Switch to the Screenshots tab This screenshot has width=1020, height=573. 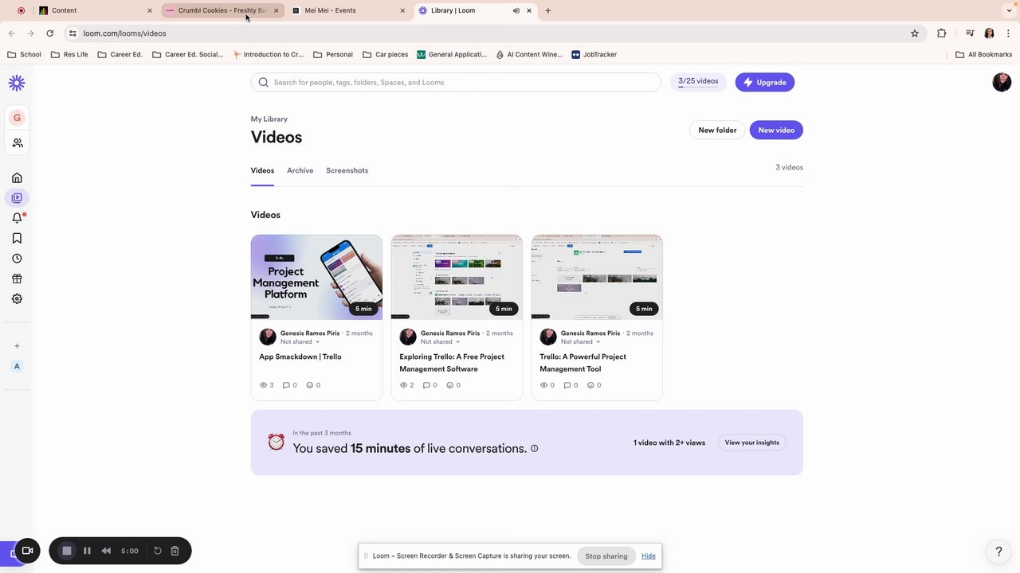(347, 170)
